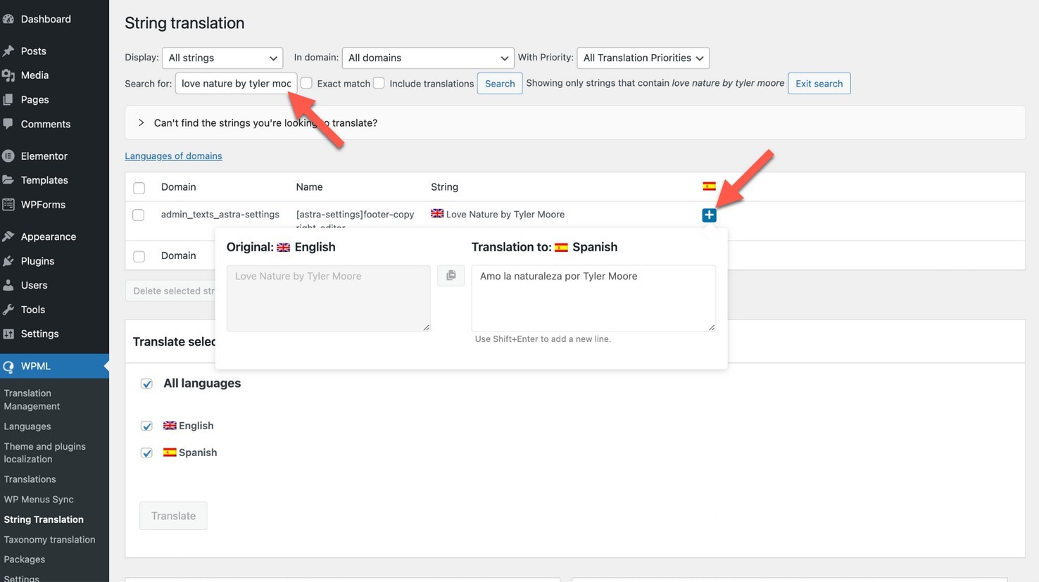Click the Spanish translation text area

click(x=593, y=297)
